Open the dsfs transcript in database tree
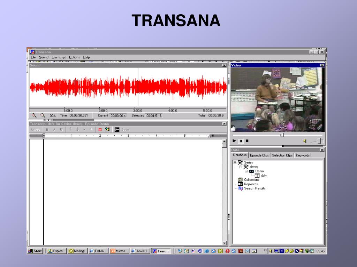Viewport: 357px width, 267px height. (x=264, y=175)
